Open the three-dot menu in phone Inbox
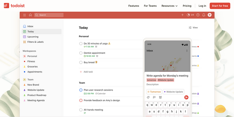The width and height of the screenshot is (234, 117). click(x=187, y=51)
